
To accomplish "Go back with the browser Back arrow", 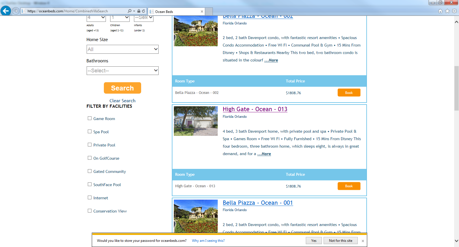I will click(6, 11).
